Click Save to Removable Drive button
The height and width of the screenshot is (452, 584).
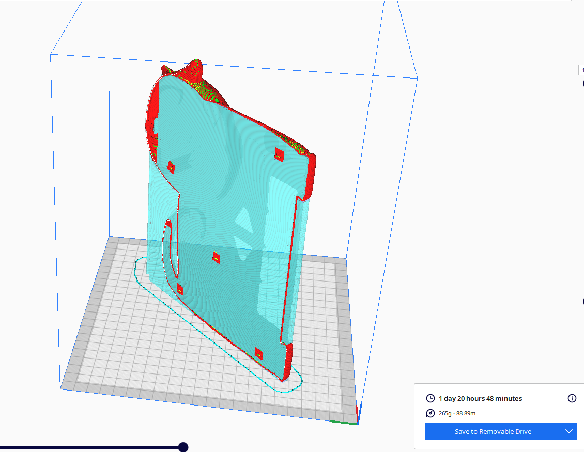pos(493,431)
